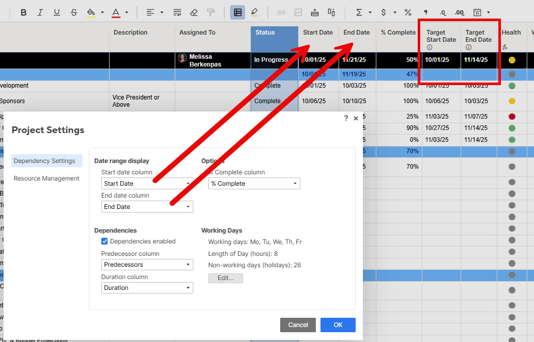Screen dimensions: 534x342
Task: Click yellow Health dot in Melissa Berkenpas row
Action: click(x=512, y=60)
